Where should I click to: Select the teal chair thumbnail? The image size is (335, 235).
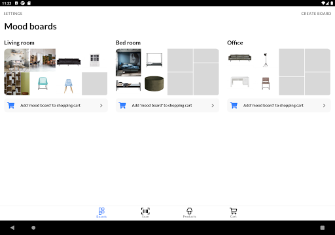click(43, 84)
